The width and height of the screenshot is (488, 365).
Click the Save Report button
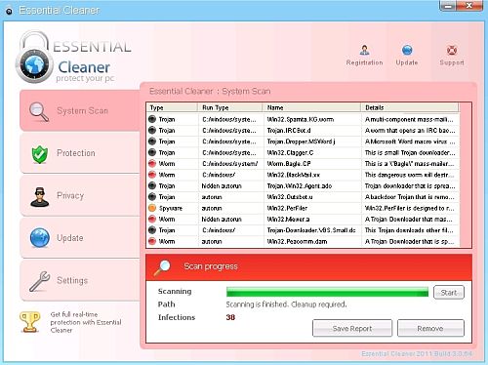coord(352,328)
